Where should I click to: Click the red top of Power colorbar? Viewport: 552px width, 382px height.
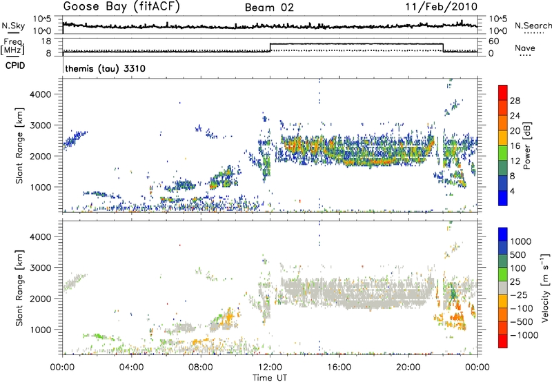pyautogui.click(x=503, y=92)
